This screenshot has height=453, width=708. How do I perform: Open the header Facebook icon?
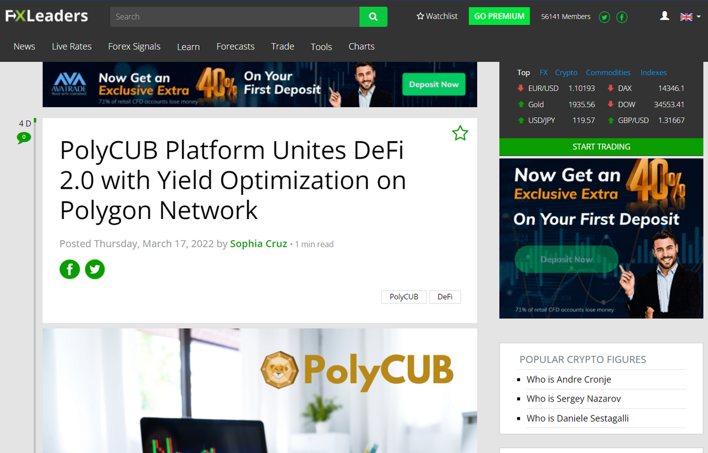tap(622, 17)
